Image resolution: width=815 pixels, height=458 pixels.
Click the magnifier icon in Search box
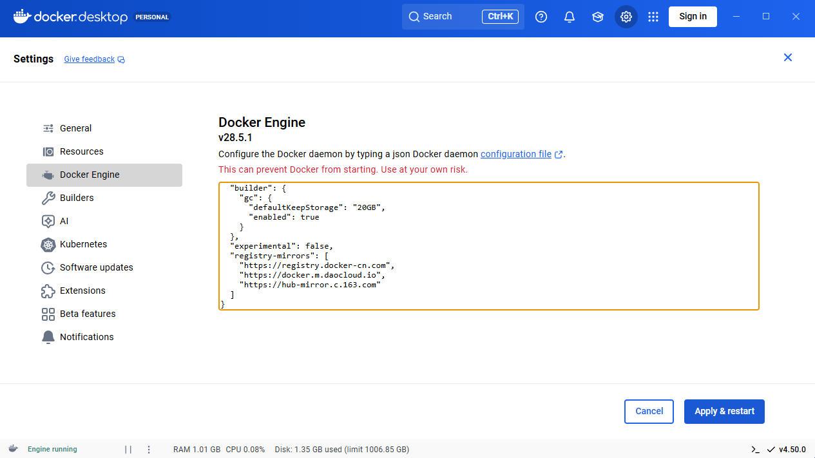(x=414, y=17)
